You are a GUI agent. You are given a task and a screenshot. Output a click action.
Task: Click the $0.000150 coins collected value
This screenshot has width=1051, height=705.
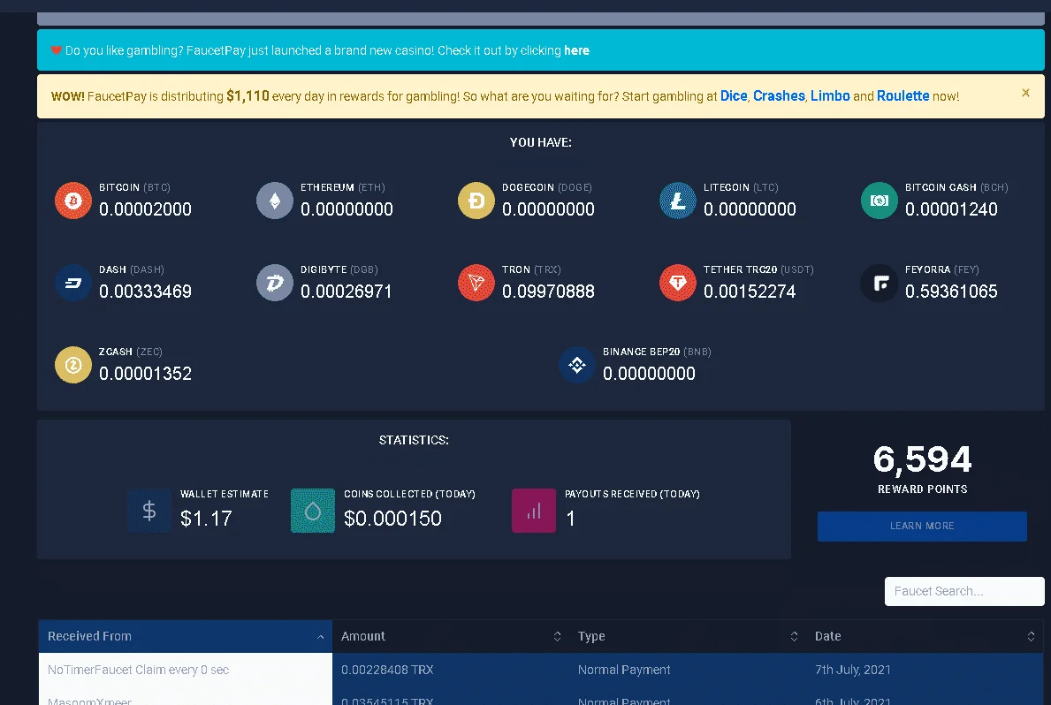tap(392, 518)
